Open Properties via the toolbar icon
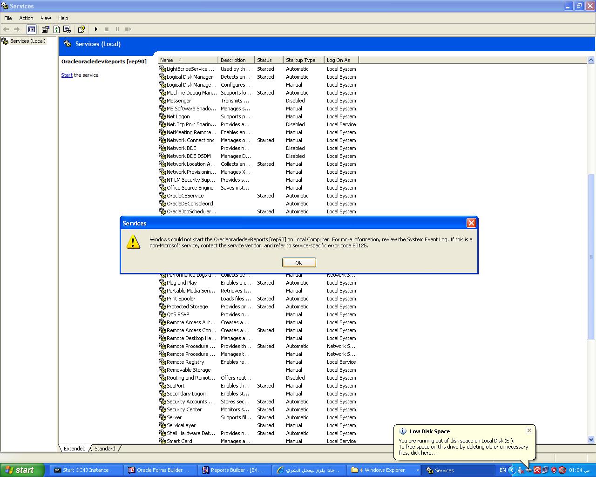 tap(46, 29)
